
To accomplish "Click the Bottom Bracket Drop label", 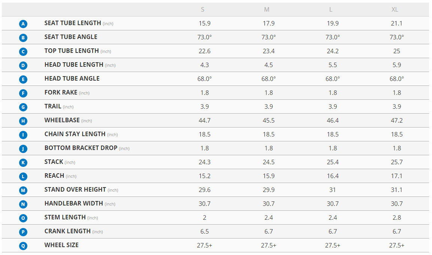I will pyautogui.click(x=81, y=148).
